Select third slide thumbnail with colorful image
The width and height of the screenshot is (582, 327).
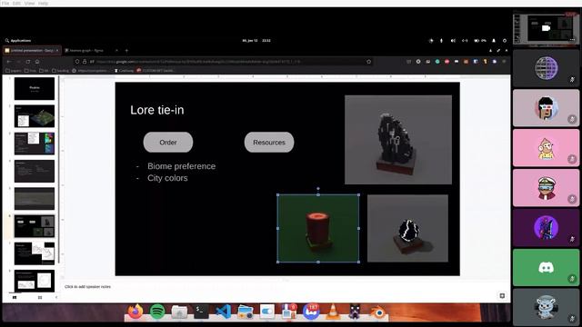coord(35,144)
